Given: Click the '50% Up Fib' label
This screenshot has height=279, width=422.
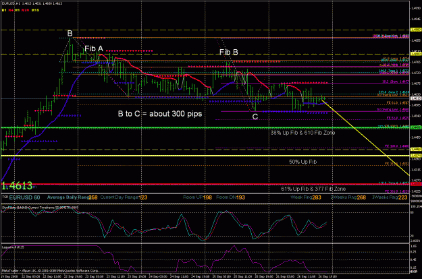Looking at the screenshot, I should pyautogui.click(x=302, y=162).
